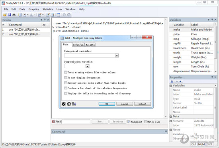Click the lock icon in Properties toolbar
Viewport: 219px width, 148px height.
tap(172, 81)
